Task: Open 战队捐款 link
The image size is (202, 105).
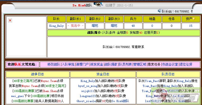Action: tap(111, 64)
